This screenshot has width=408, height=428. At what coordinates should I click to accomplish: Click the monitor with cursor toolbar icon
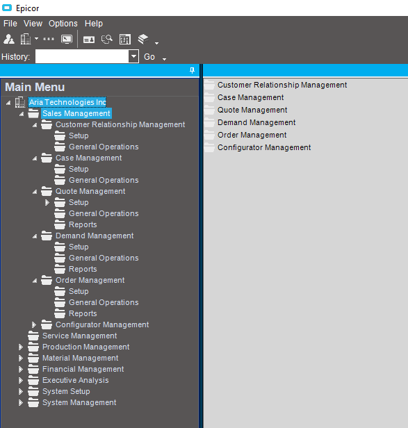pos(66,40)
